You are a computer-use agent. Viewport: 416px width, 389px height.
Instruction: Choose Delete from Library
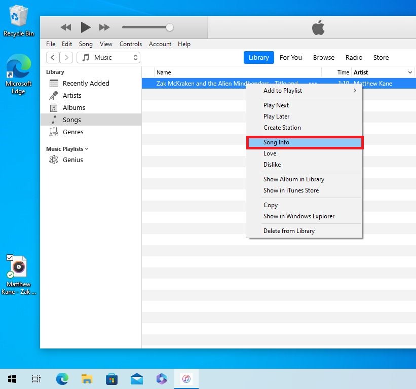click(305, 231)
